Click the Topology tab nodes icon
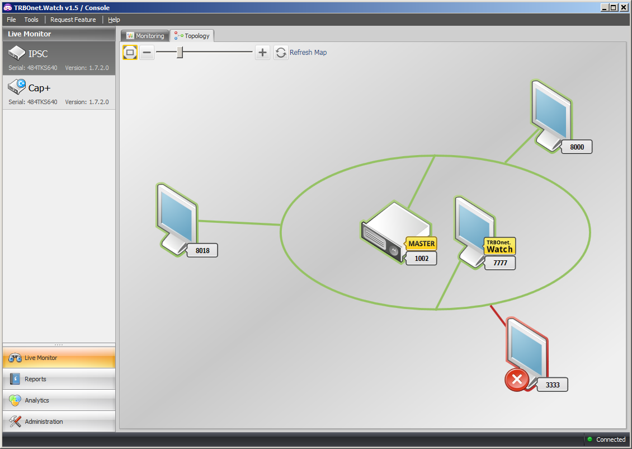 178,36
